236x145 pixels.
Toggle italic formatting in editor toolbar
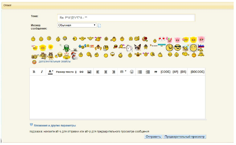(x=42, y=72)
